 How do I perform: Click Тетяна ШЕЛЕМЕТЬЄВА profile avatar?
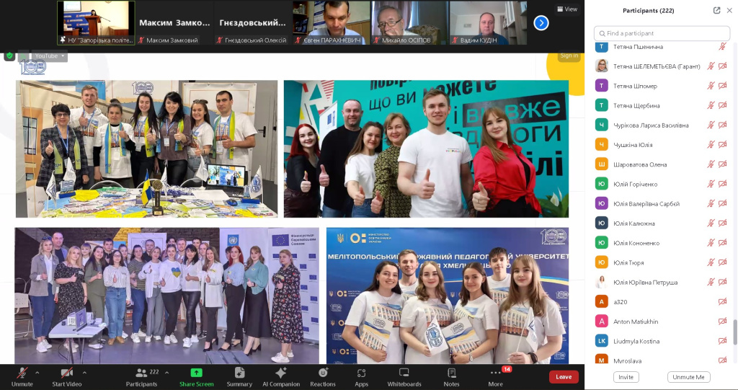click(x=602, y=66)
